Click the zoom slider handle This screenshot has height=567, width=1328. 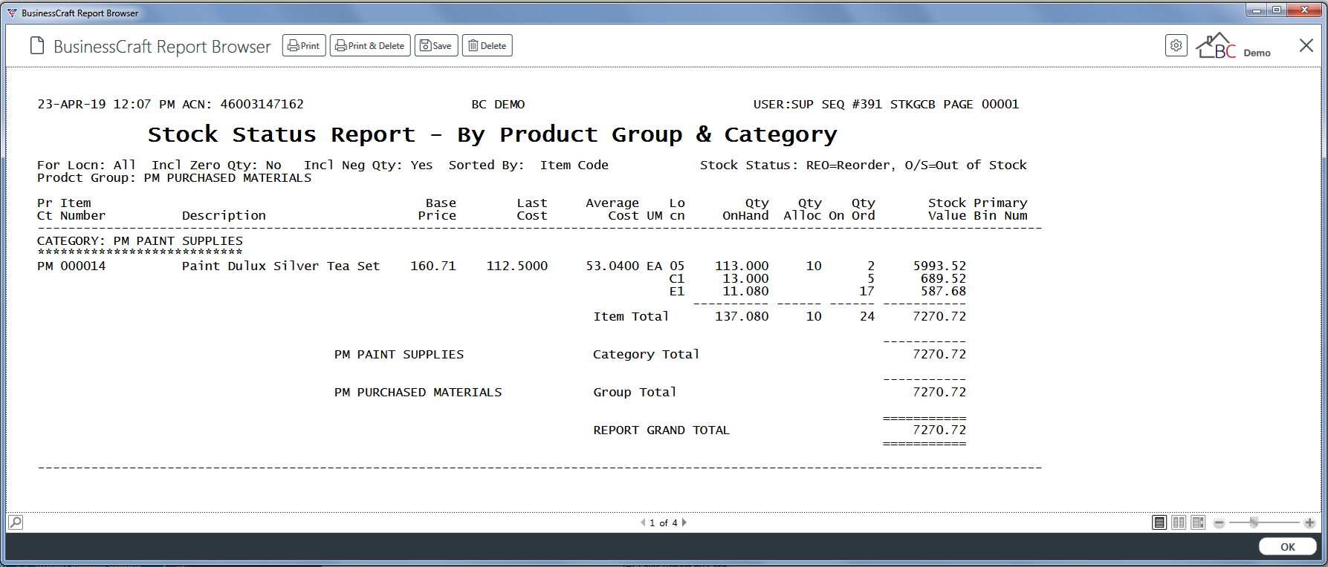[x=1254, y=522]
